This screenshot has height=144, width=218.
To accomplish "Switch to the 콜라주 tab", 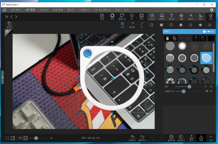I will [x=71, y=10].
